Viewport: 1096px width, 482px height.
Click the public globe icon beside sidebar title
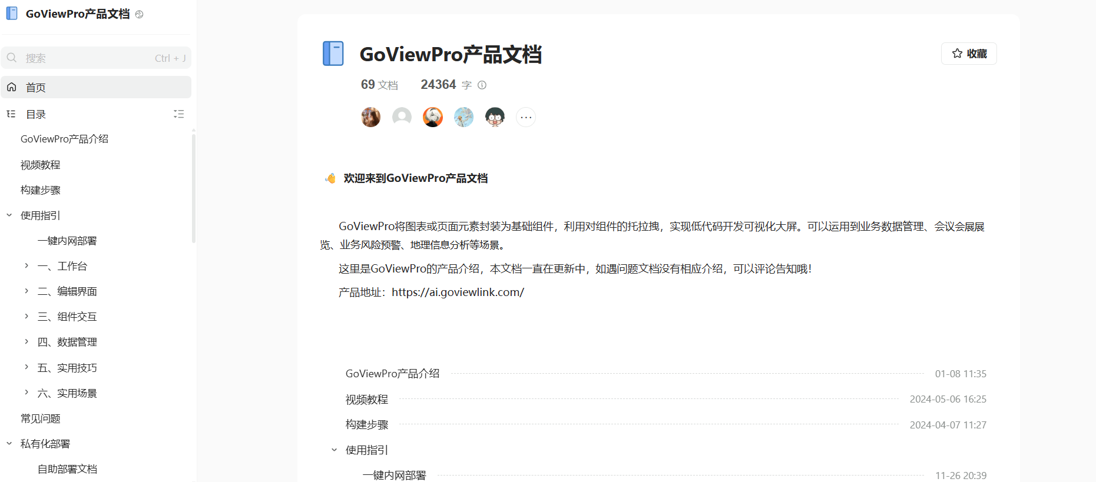coord(139,14)
